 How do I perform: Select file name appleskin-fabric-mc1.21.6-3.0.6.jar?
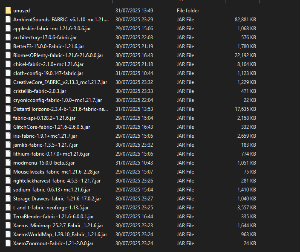pos(52,29)
